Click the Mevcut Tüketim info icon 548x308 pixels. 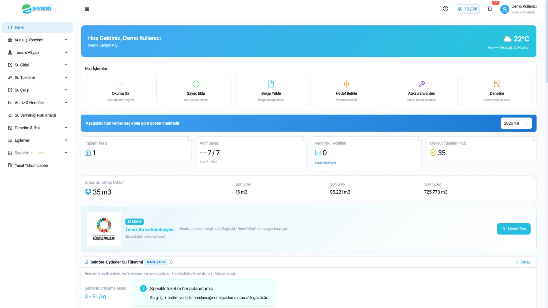coord(534,139)
